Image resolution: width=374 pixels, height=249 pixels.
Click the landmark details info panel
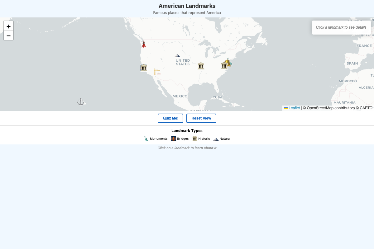click(341, 27)
